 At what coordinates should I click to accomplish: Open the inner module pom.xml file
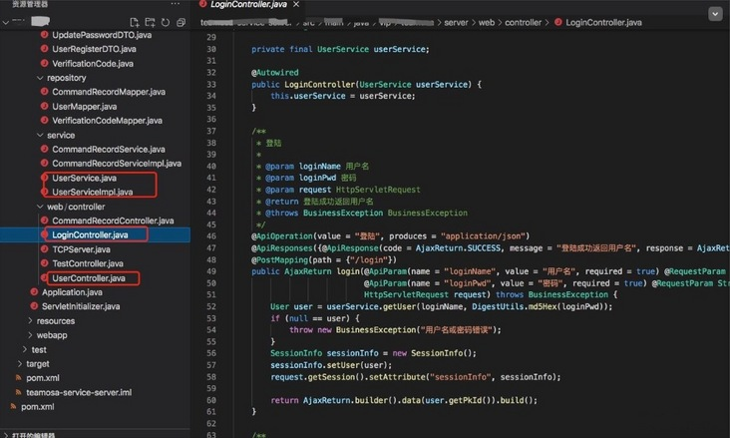pos(42,378)
